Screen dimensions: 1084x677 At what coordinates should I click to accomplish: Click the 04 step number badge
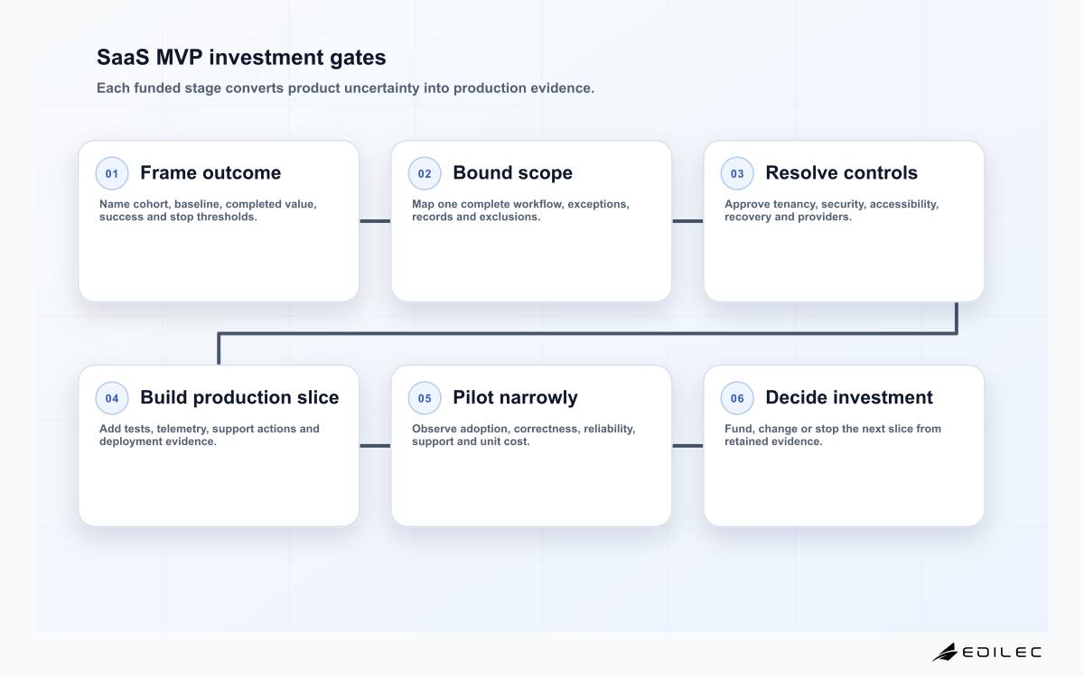(x=112, y=398)
